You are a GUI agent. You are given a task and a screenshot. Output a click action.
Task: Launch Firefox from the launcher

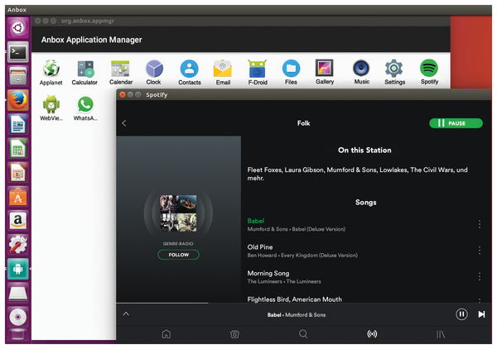(17, 100)
